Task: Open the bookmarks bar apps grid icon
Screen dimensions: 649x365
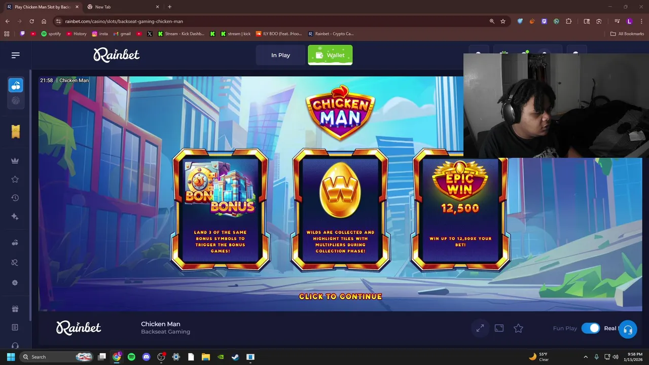Action: (7, 34)
